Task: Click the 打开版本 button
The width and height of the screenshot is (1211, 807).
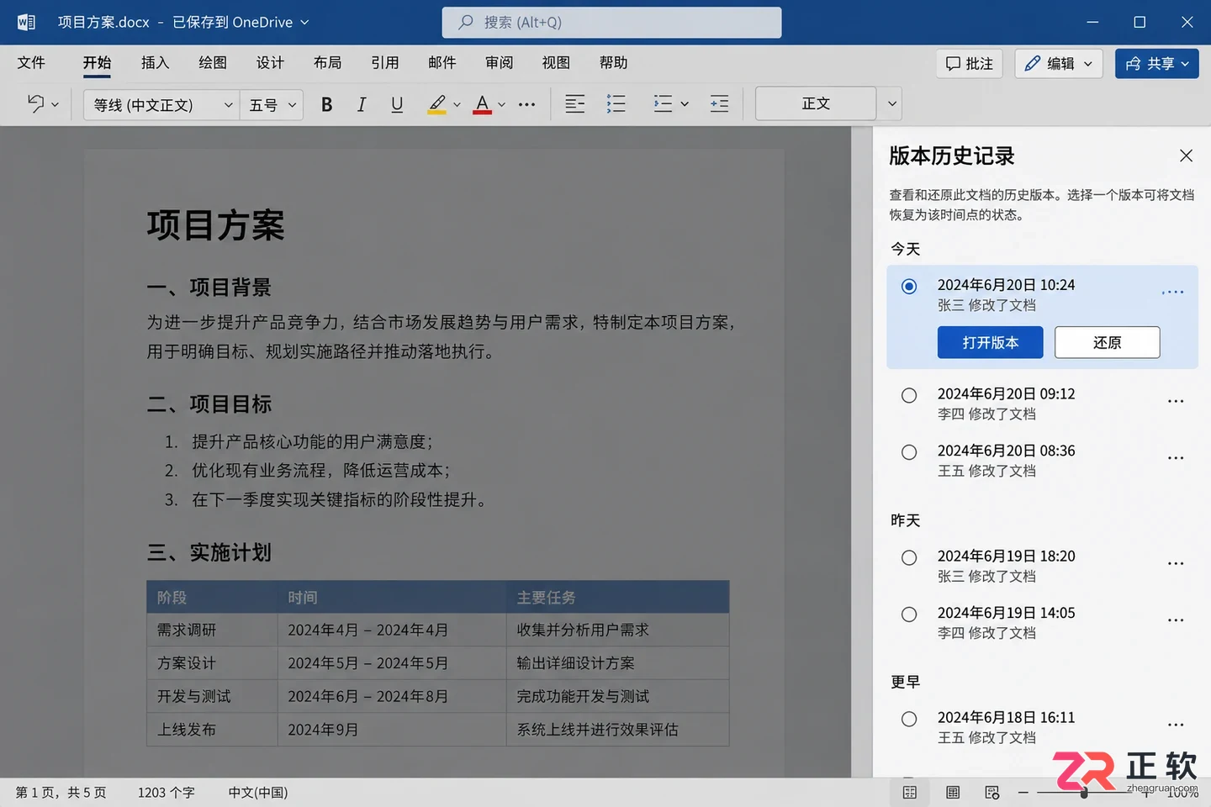Action: click(991, 342)
